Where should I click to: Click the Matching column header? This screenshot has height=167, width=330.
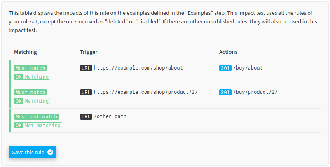(26, 52)
